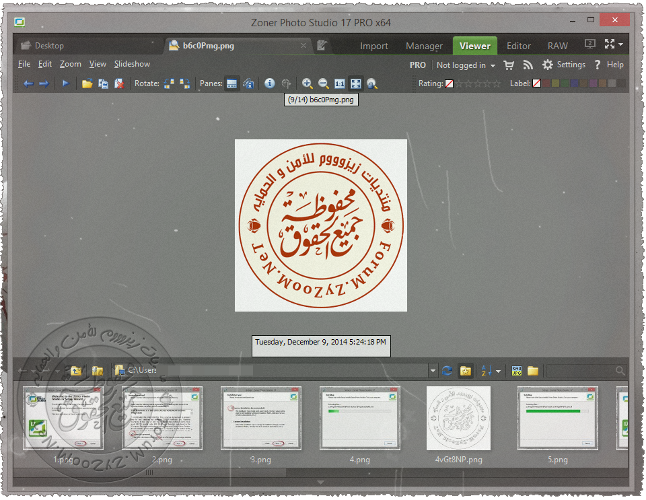
Task: Give the image a one-star rating
Action: click(x=458, y=83)
